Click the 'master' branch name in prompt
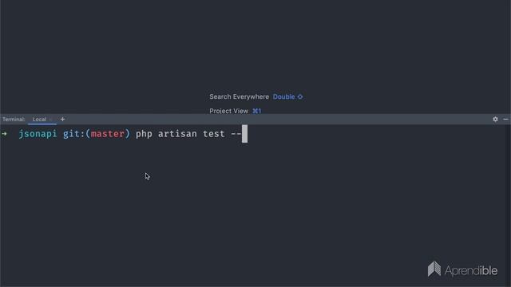 [x=108, y=134]
